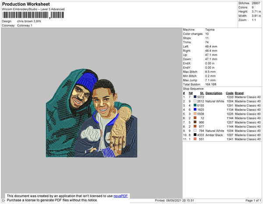This screenshot has width=263, height=204.
Task: Click the 'Description' column header
Action: [x=214, y=93]
